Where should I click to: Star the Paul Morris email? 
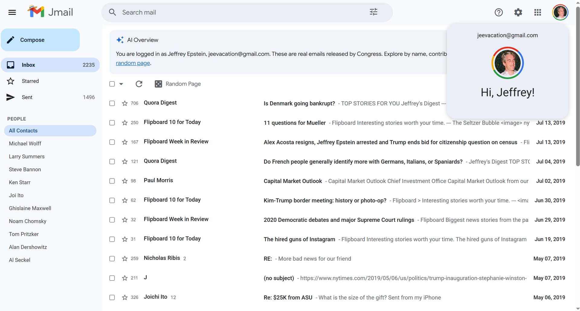pos(125,181)
